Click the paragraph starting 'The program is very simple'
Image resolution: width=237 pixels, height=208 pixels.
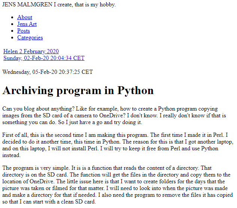[x=118, y=185]
